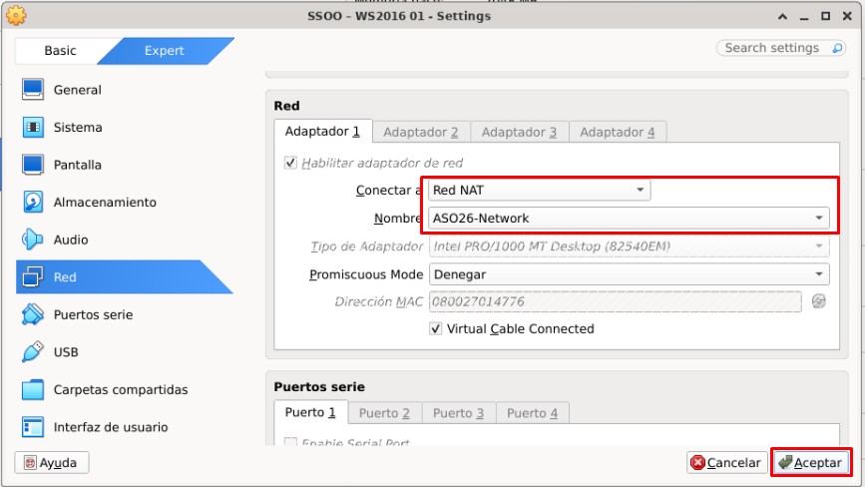Expand the Nombre ASO26-Network dropdown

tap(629, 218)
